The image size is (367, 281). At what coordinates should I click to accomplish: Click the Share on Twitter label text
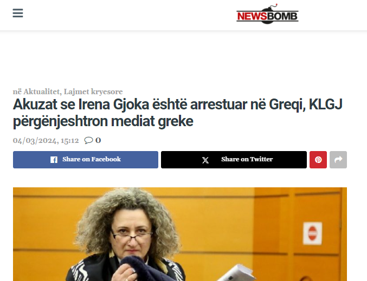click(247, 159)
